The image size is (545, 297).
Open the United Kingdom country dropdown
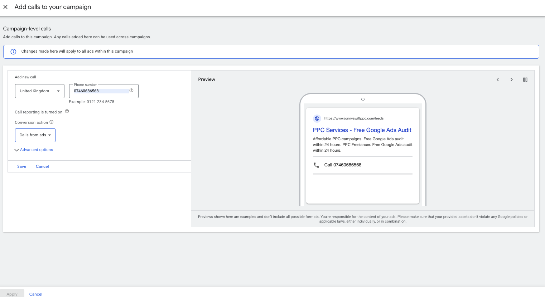click(39, 91)
